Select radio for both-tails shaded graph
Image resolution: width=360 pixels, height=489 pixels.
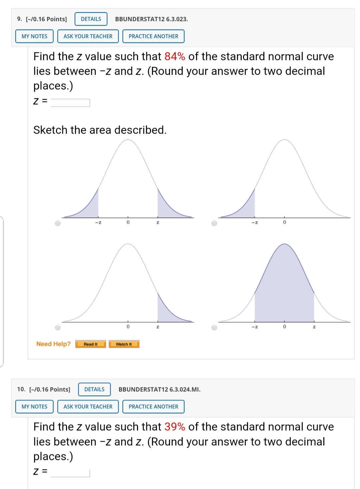point(58,223)
